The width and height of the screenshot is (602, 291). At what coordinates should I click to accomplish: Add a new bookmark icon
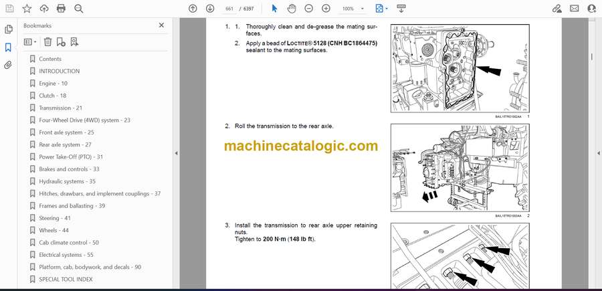tap(61, 42)
